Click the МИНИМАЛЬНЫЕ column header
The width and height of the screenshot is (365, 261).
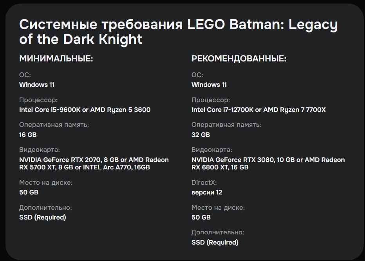click(56, 59)
